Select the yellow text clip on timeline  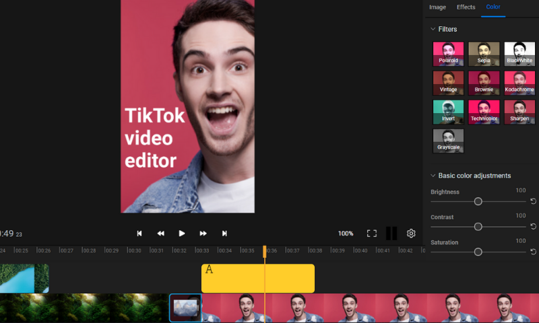click(258, 279)
